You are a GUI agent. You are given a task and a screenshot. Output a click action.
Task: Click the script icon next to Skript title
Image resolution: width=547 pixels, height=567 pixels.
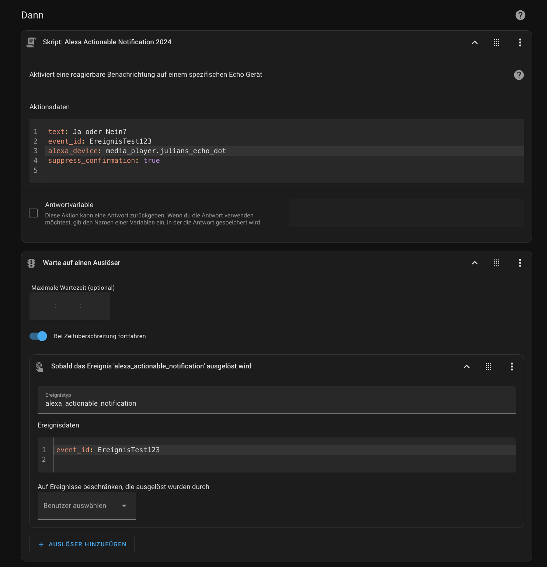(x=31, y=42)
